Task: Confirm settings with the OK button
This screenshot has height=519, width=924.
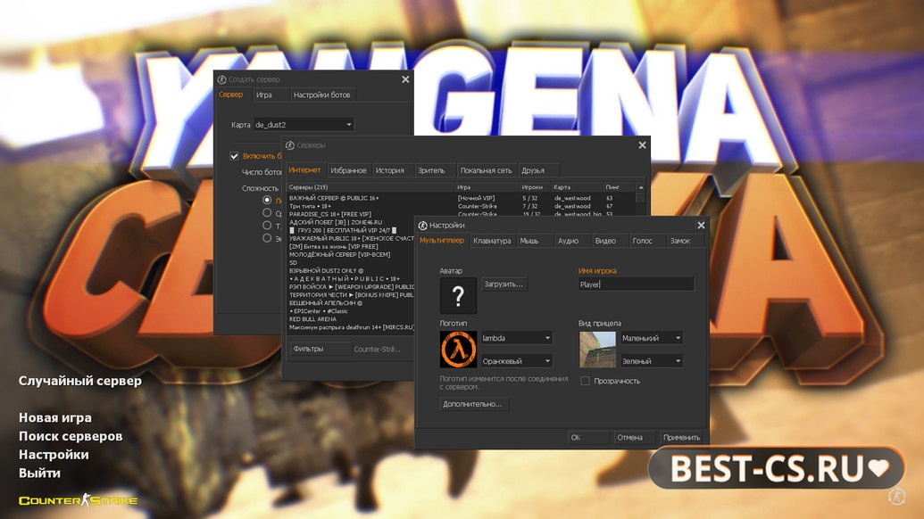Action: tap(587, 437)
